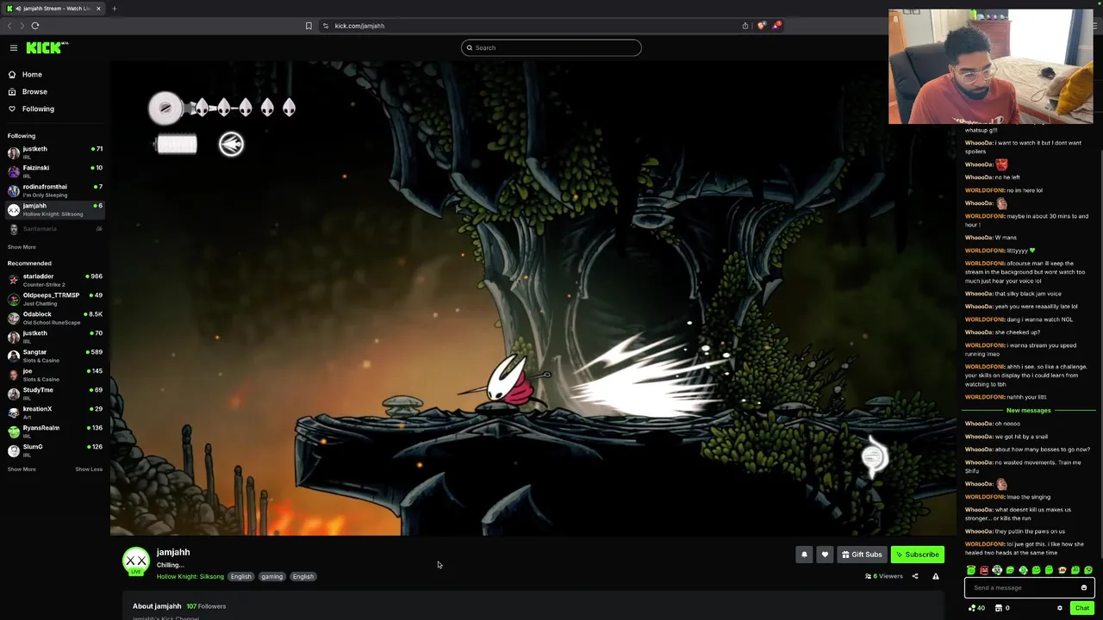Focus the Kick search field
The width and height of the screenshot is (1103, 620).
(551, 47)
